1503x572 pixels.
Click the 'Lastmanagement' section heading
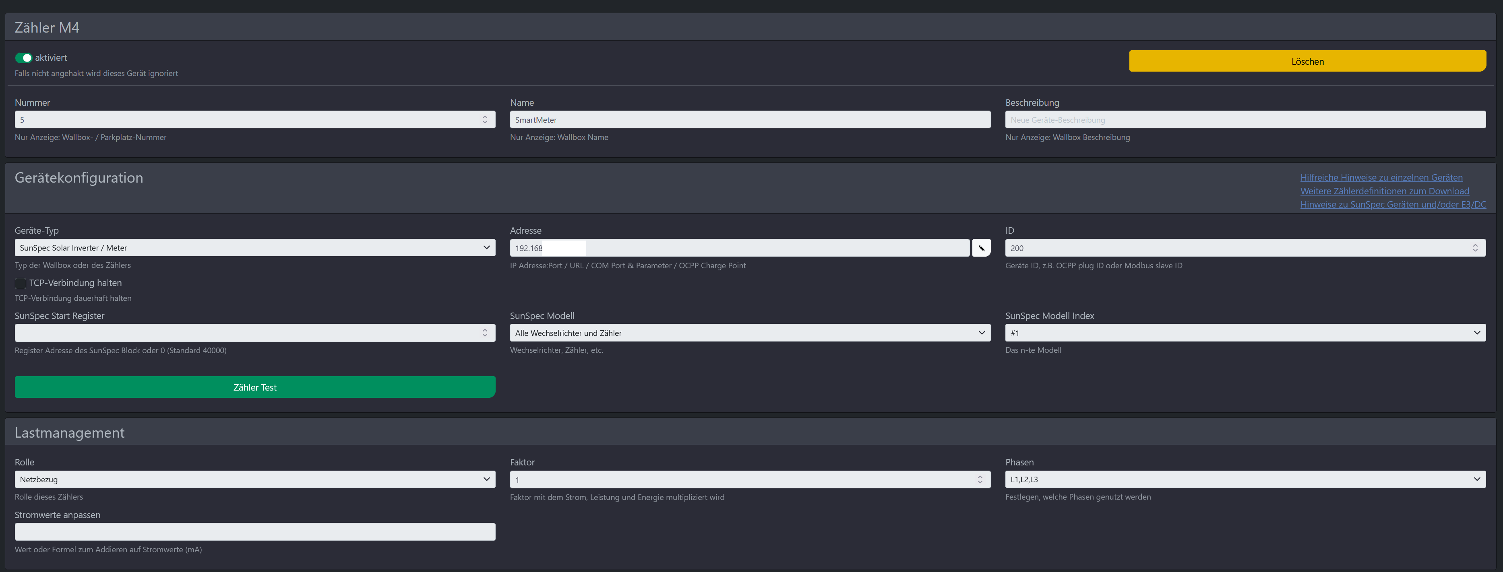[x=69, y=433]
